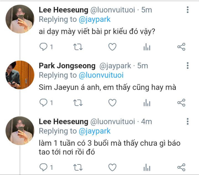
Task: View analytics of Park Jongseong's tweet
Action: tap(146, 103)
